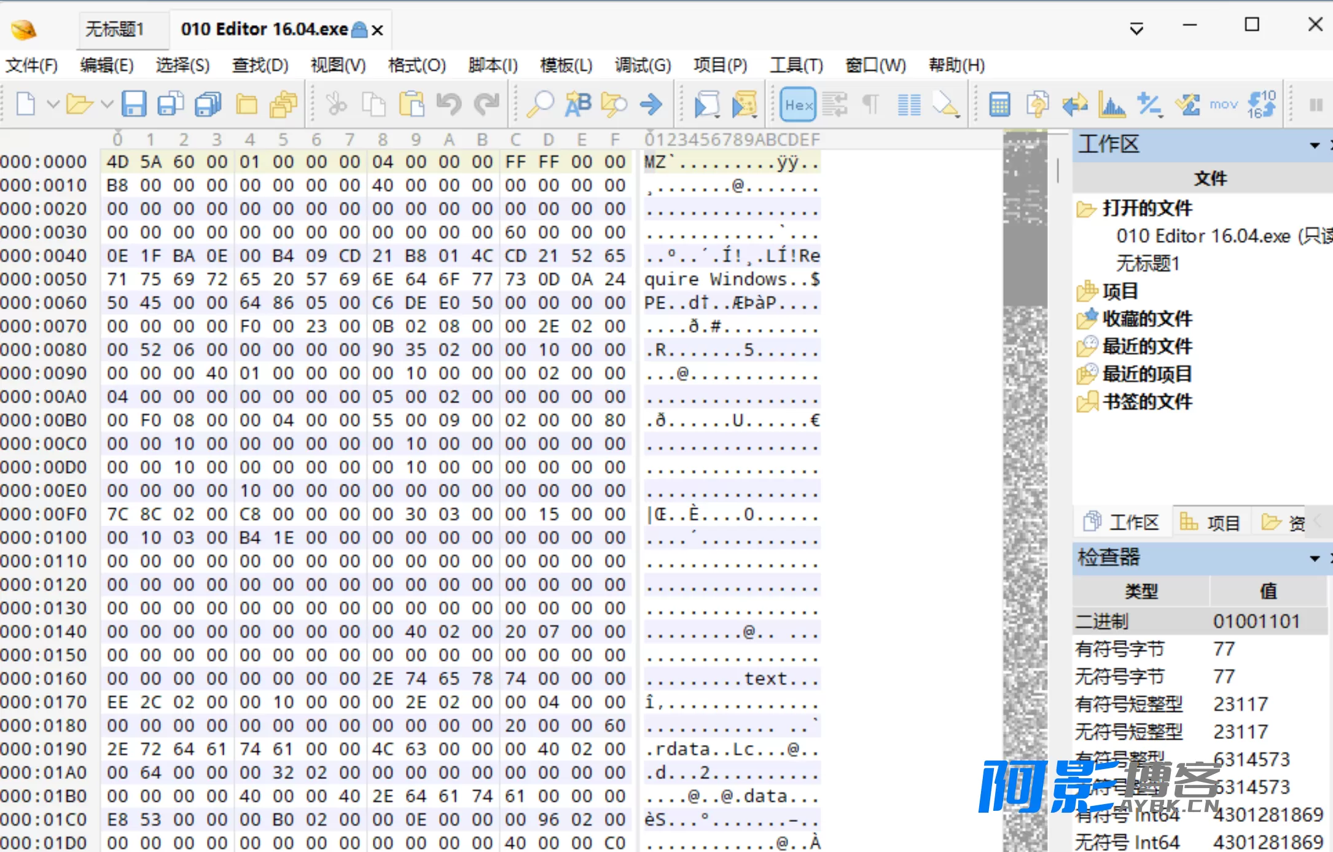Open the Calculator tool icon
The width and height of the screenshot is (1333, 852).
[999, 104]
